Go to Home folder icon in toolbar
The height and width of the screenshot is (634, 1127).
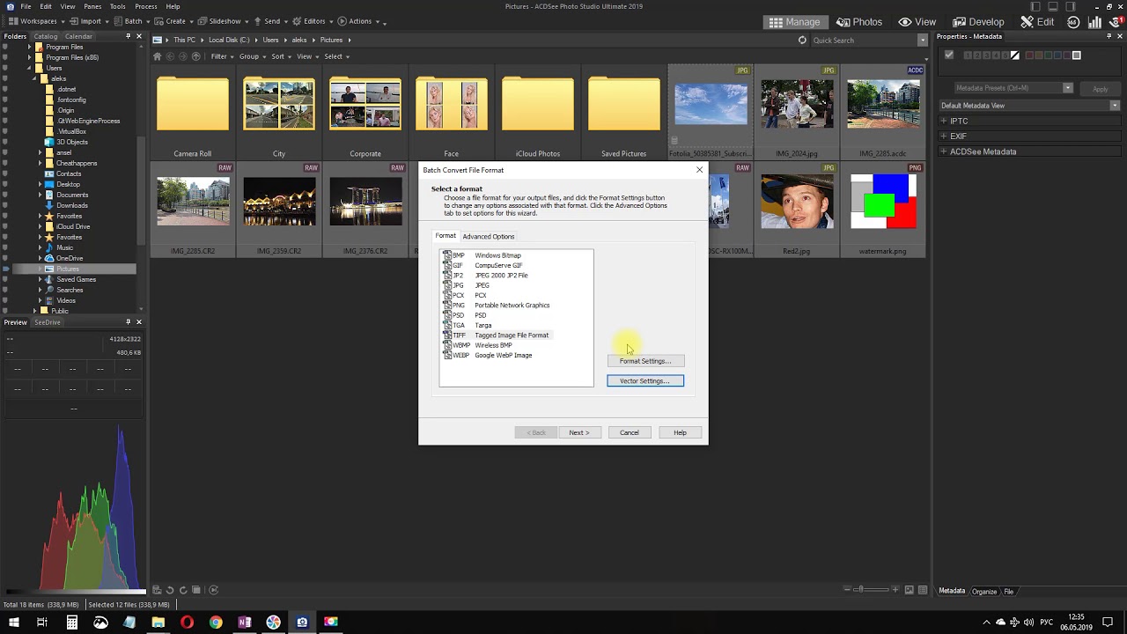tap(158, 56)
